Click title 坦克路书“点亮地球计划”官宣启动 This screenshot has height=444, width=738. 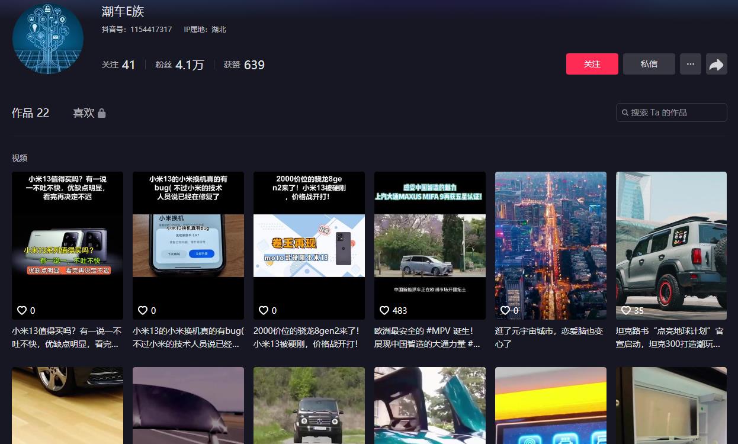pos(670,337)
